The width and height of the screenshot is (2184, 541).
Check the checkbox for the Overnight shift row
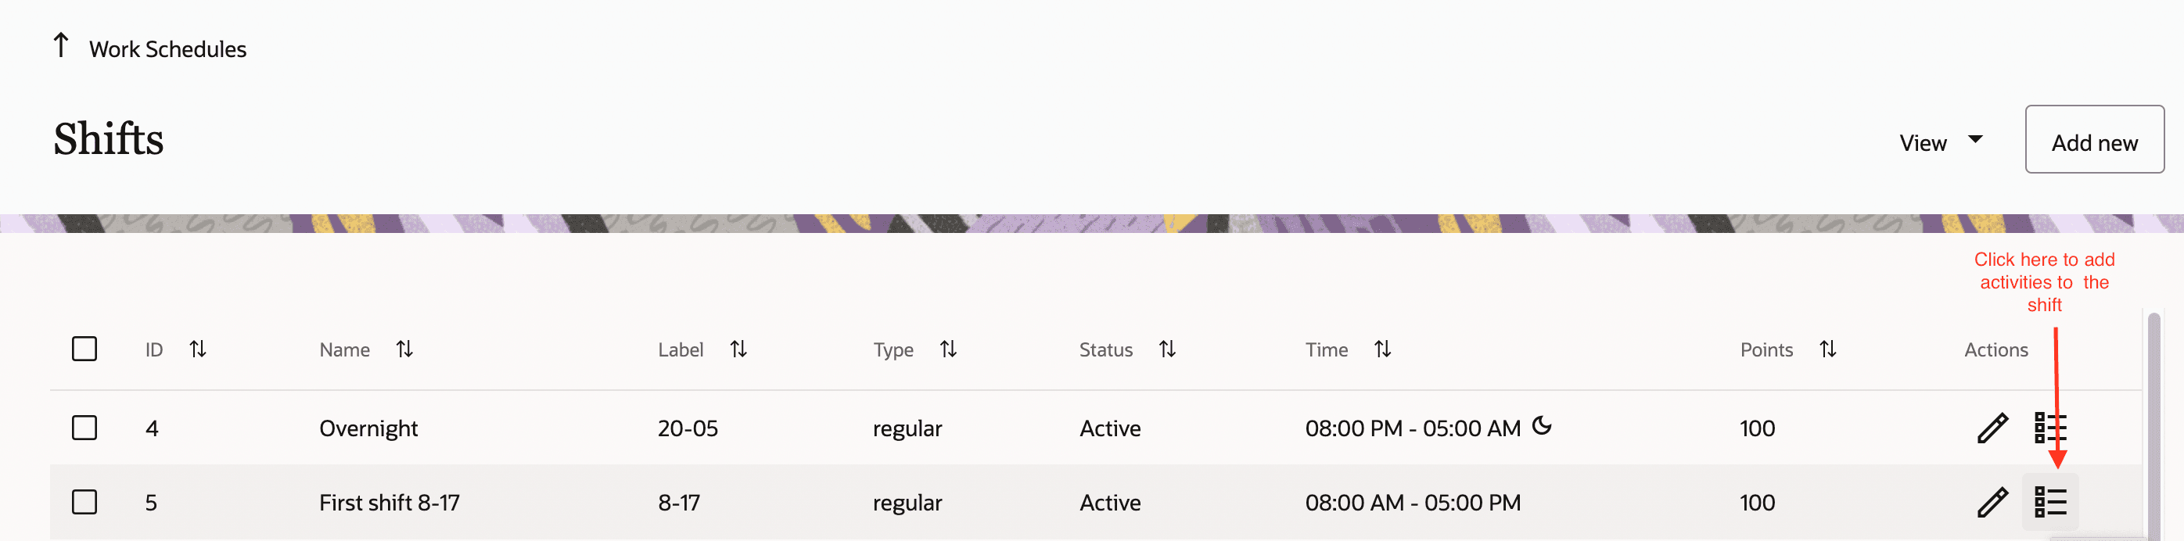coord(84,428)
